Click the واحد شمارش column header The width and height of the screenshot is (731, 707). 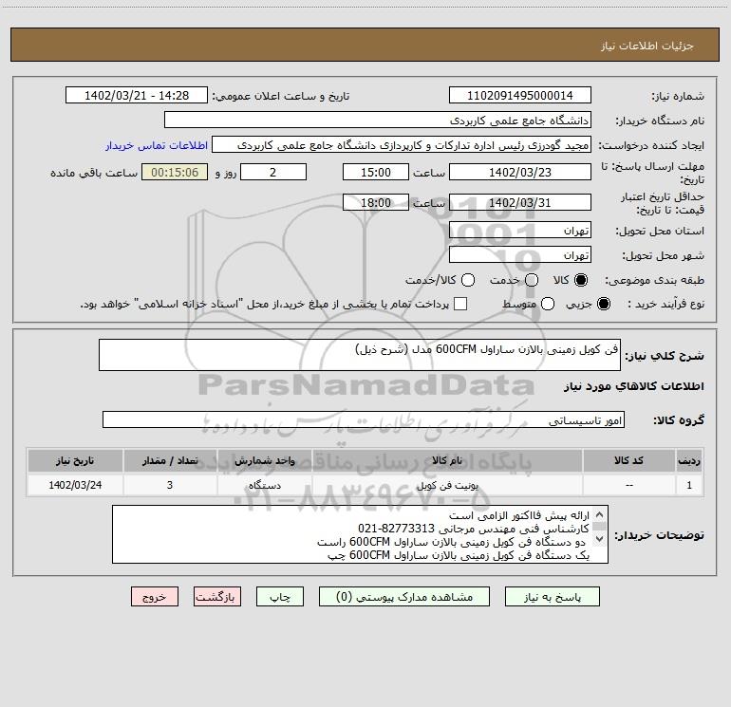[264, 461]
